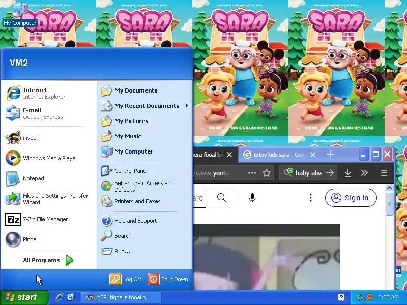Screen dimensions: 407x305
Task: Click the YouTube video player
Action: coord(267,257)
